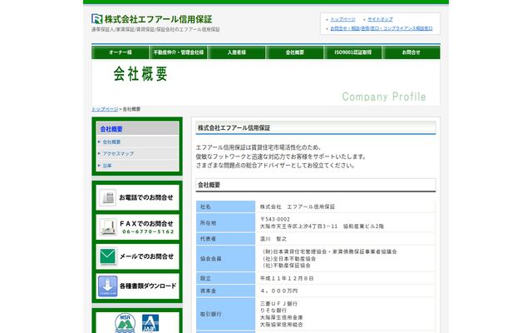532x333 pixels.
Task: Select the オーナー様 navigation tab
Action: 120,52
